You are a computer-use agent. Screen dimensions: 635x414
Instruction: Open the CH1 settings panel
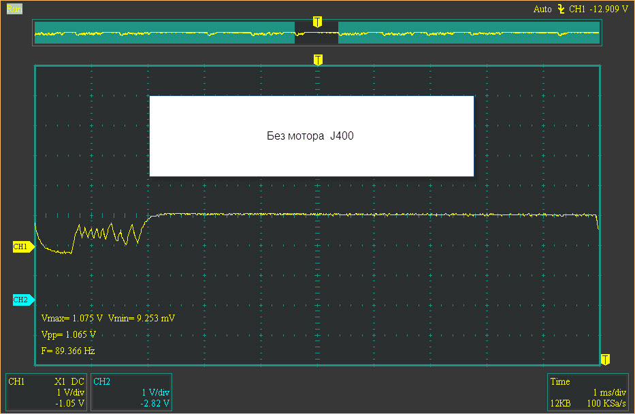tap(46, 392)
